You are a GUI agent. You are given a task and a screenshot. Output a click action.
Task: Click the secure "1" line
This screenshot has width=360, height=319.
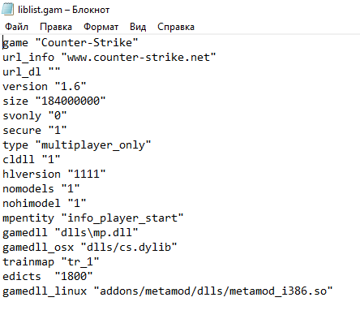pos(35,131)
